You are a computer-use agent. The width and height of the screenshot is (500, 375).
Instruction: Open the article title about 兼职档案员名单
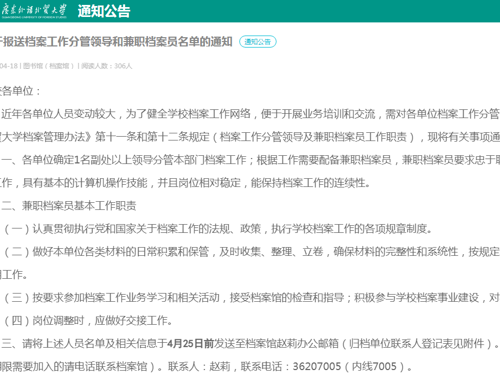click(116, 42)
